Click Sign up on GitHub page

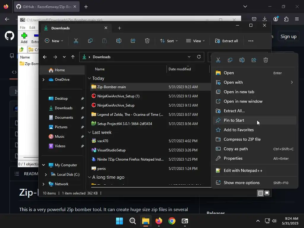pos(289,37)
